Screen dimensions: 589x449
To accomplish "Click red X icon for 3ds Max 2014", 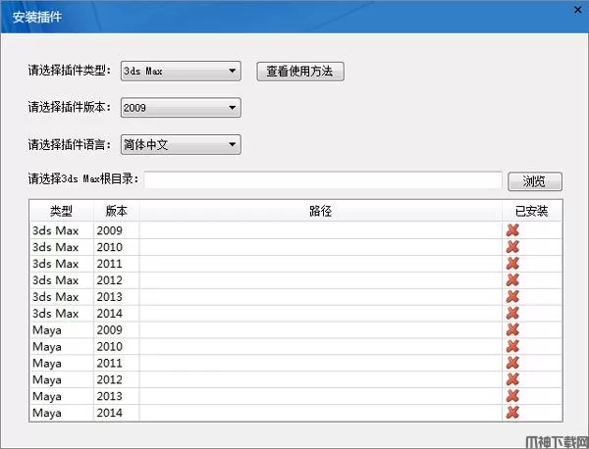I will (x=512, y=313).
